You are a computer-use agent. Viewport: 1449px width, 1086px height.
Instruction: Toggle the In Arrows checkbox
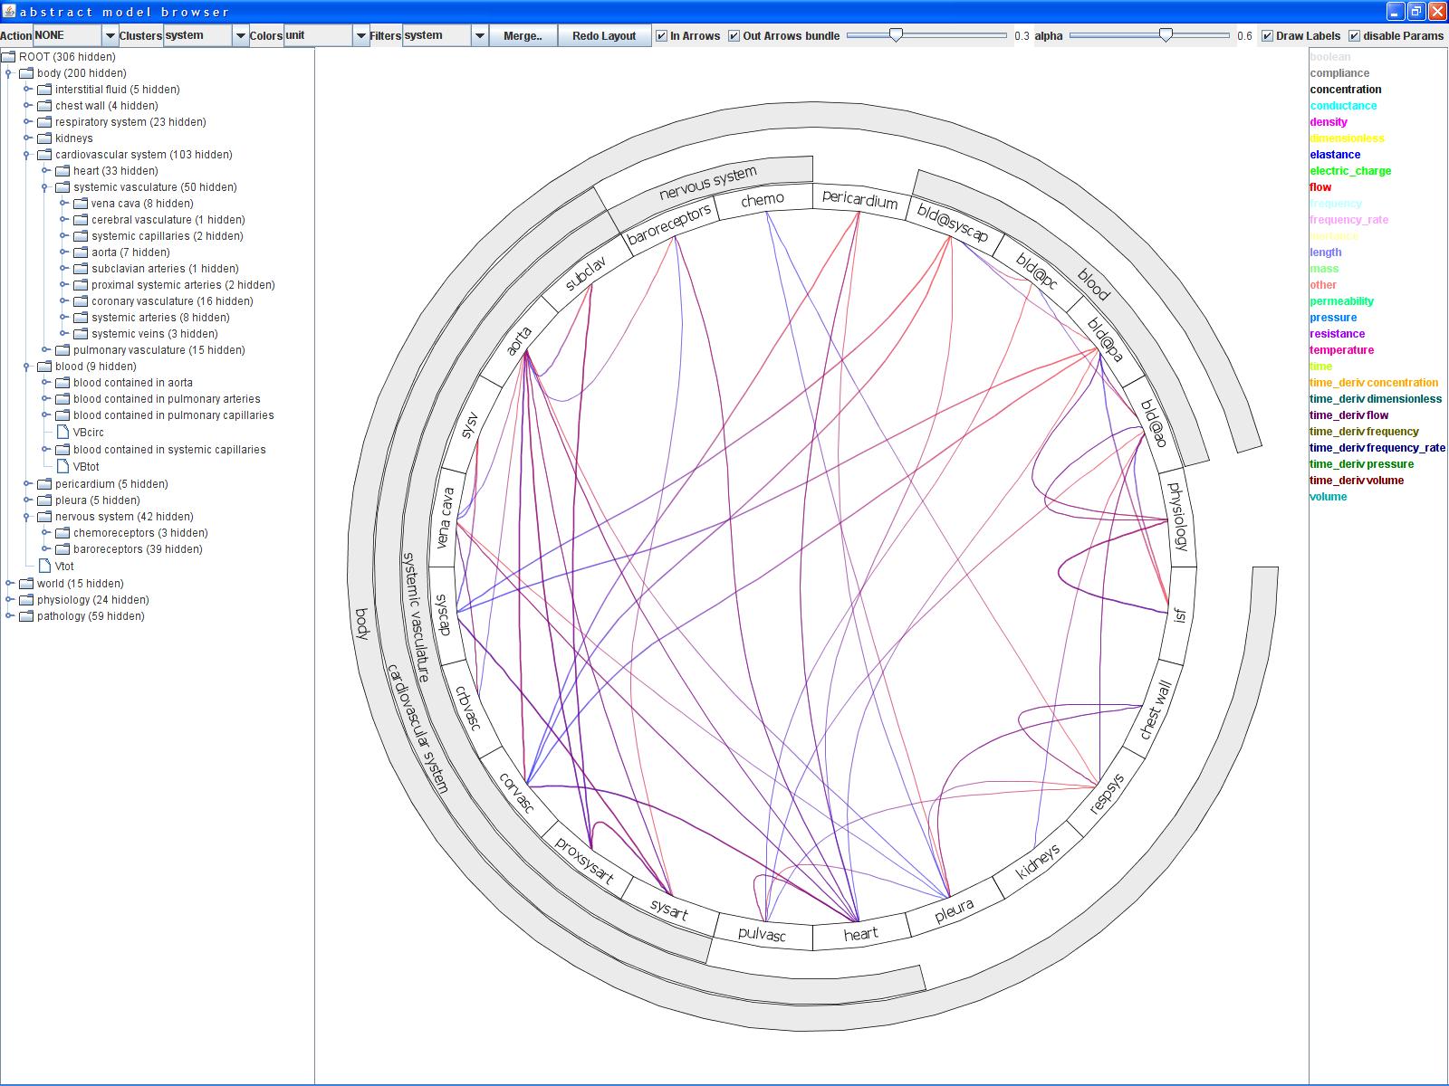pyautogui.click(x=661, y=36)
